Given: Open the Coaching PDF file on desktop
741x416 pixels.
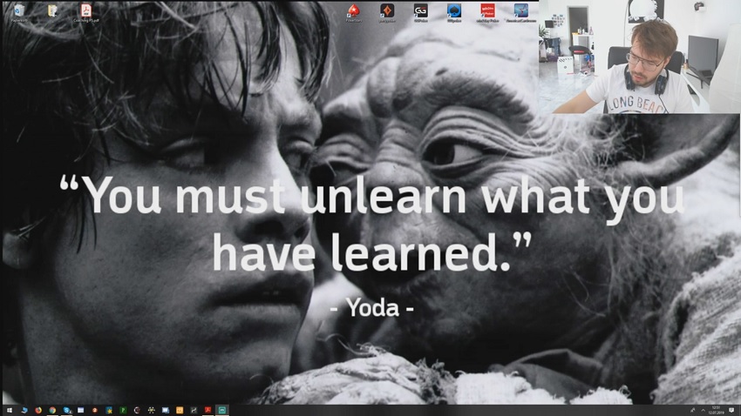Looking at the screenshot, I should tap(86, 13).
